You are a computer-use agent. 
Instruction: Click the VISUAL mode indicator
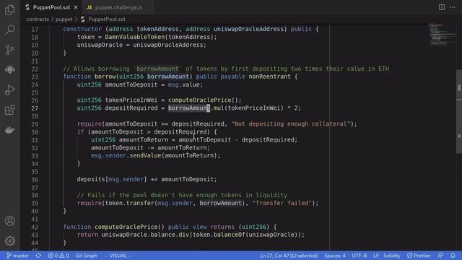tap(118, 256)
